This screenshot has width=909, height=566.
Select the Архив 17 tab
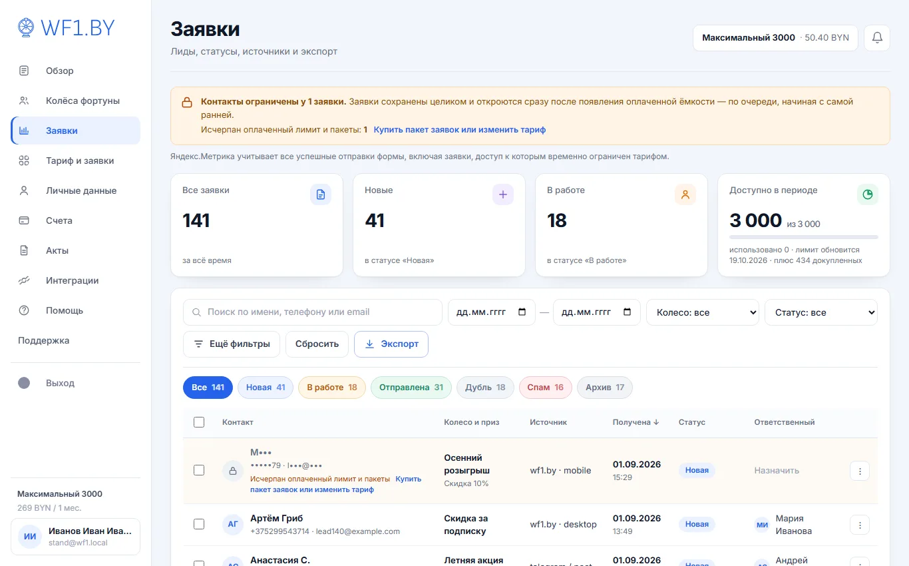pyautogui.click(x=605, y=388)
